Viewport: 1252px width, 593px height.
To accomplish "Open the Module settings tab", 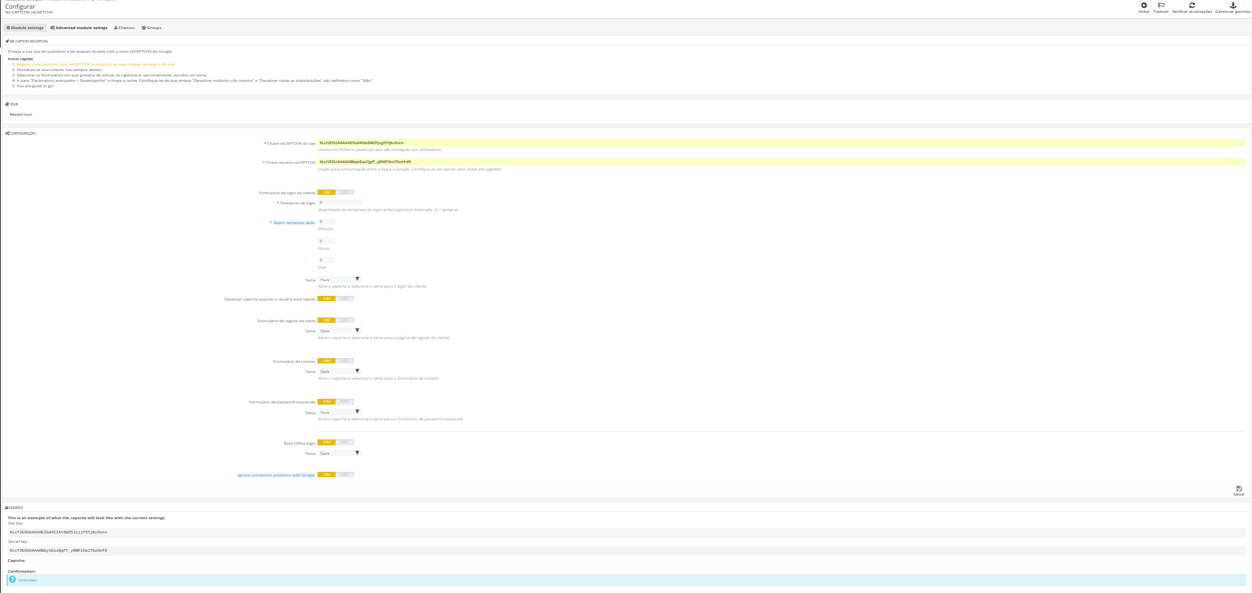I will pyautogui.click(x=25, y=28).
